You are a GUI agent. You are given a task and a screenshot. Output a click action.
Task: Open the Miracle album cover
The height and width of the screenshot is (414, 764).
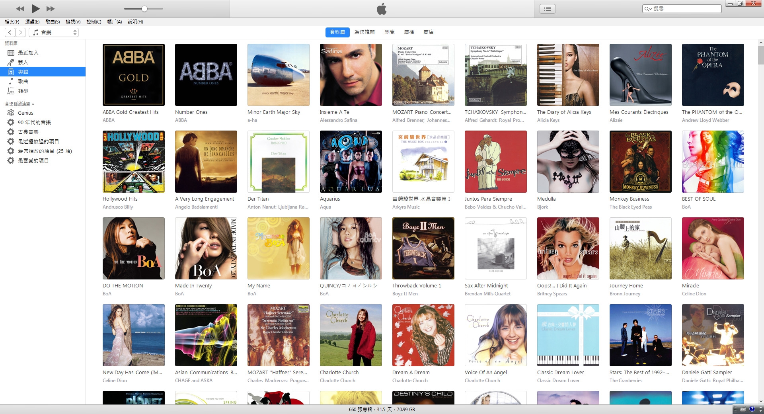point(713,248)
